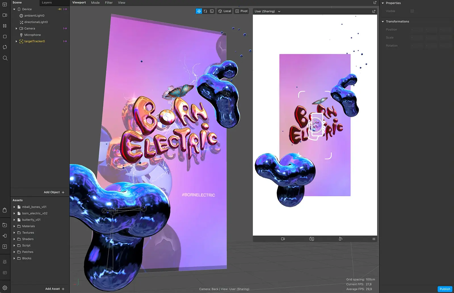The height and width of the screenshot is (293, 454).
Task: Click the Average FPS status text
Action: (359, 289)
